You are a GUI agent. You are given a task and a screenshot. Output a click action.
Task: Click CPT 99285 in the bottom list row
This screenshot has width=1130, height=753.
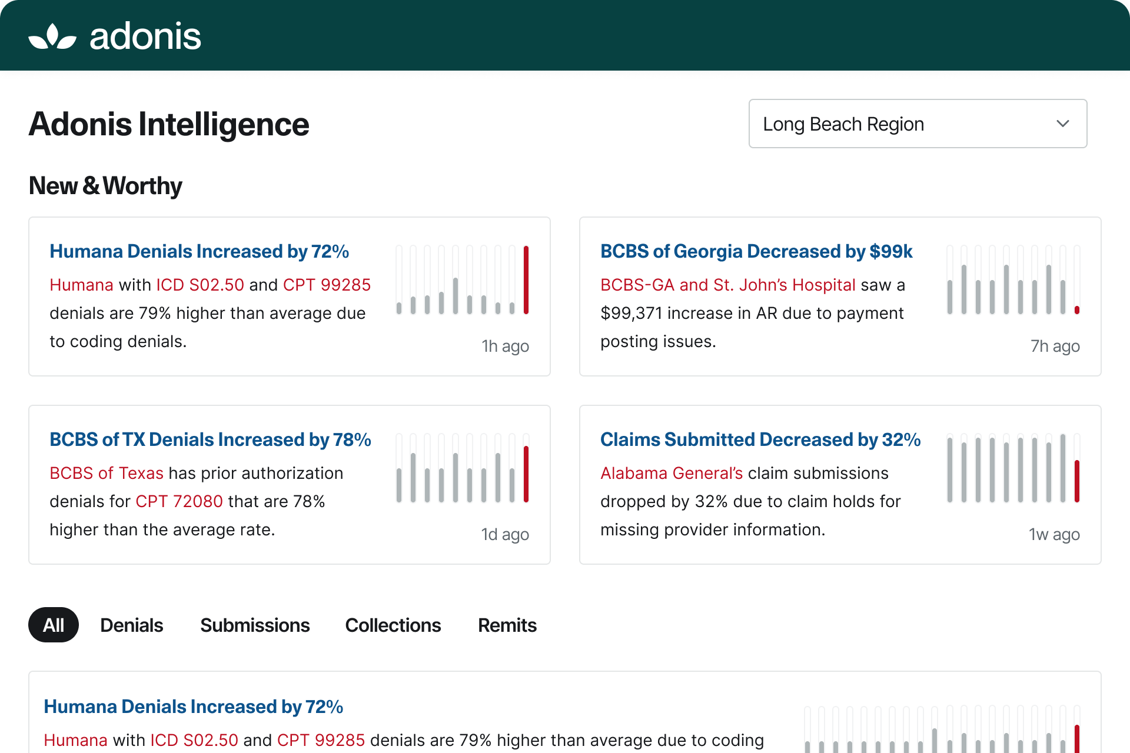pos(321,740)
